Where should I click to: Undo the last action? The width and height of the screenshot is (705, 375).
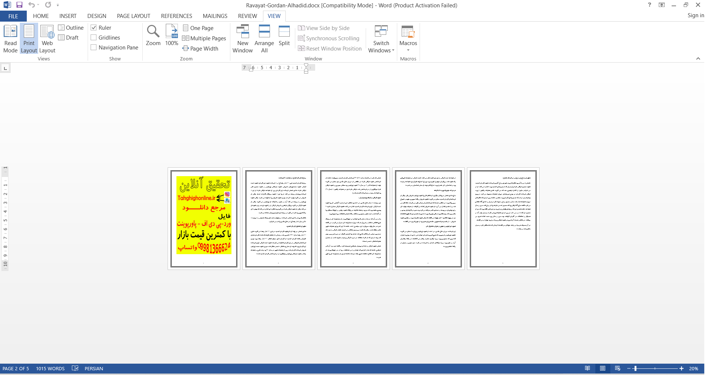32,5
